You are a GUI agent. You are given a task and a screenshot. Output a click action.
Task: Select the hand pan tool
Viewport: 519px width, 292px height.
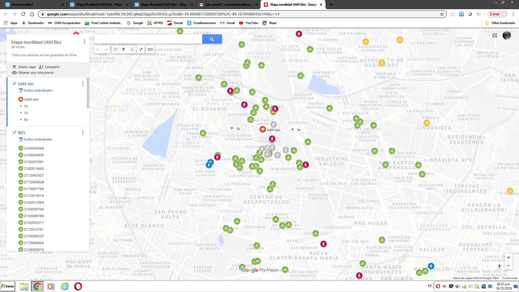point(116,49)
